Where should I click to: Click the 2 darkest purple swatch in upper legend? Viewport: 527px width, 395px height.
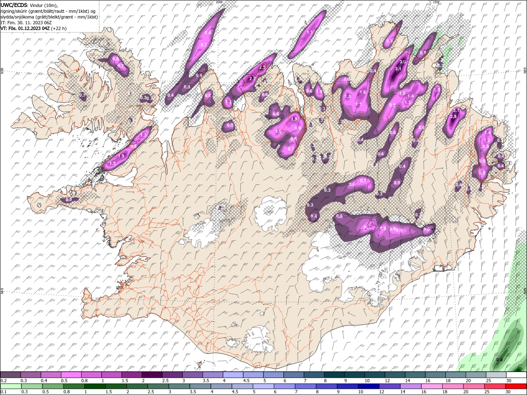point(152,375)
